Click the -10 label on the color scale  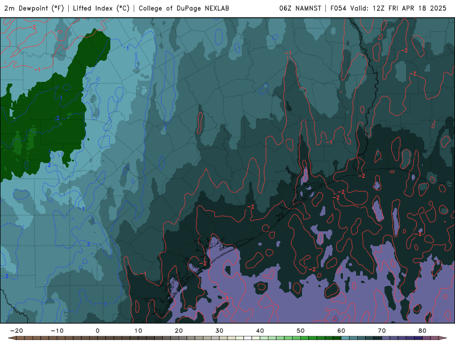pos(57,331)
